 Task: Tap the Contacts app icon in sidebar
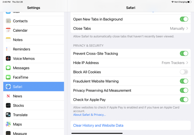[8, 21]
